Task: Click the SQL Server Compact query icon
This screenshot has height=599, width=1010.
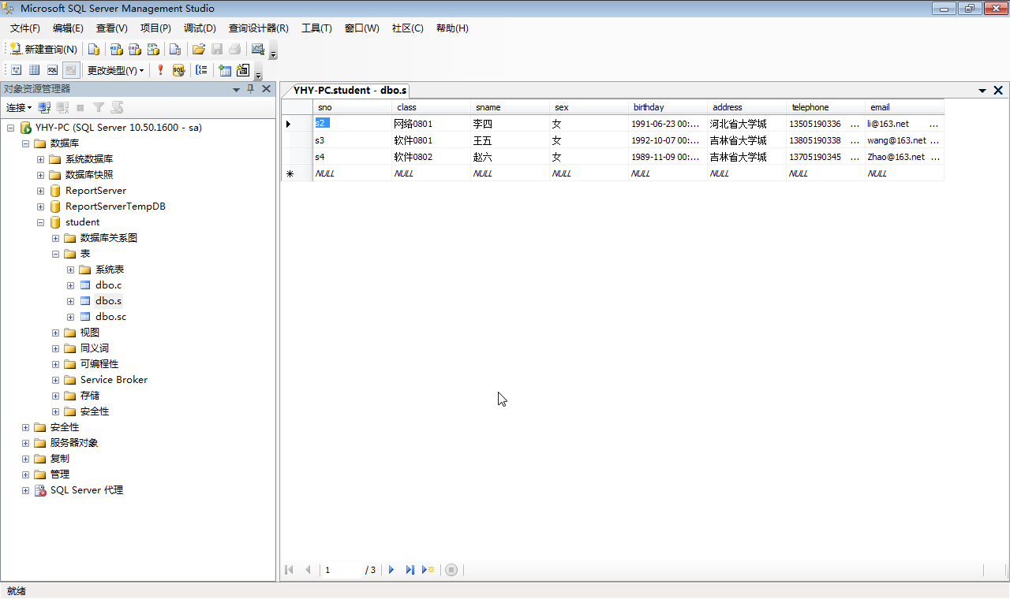Action: pyautogui.click(x=175, y=49)
